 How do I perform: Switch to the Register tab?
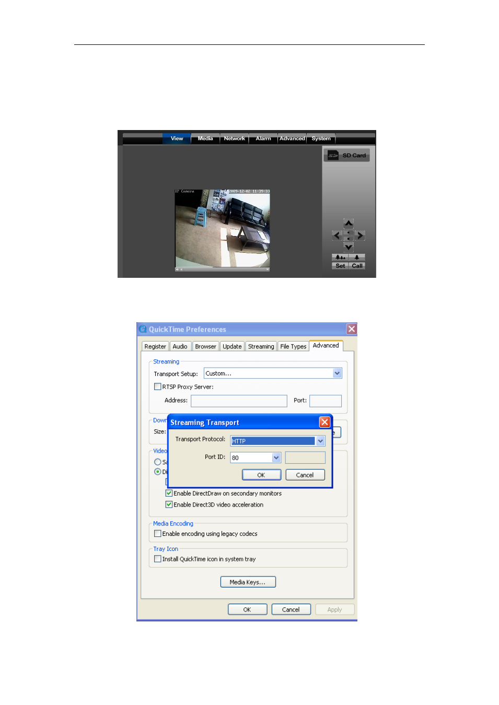point(155,346)
